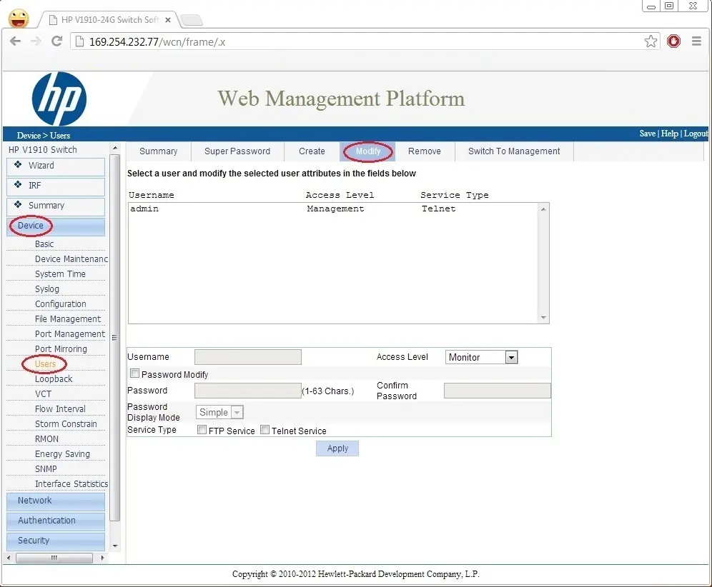The height and width of the screenshot is (587, 712).
Task: Check the Telnet Service checkbox
Action: pos(264,430)
